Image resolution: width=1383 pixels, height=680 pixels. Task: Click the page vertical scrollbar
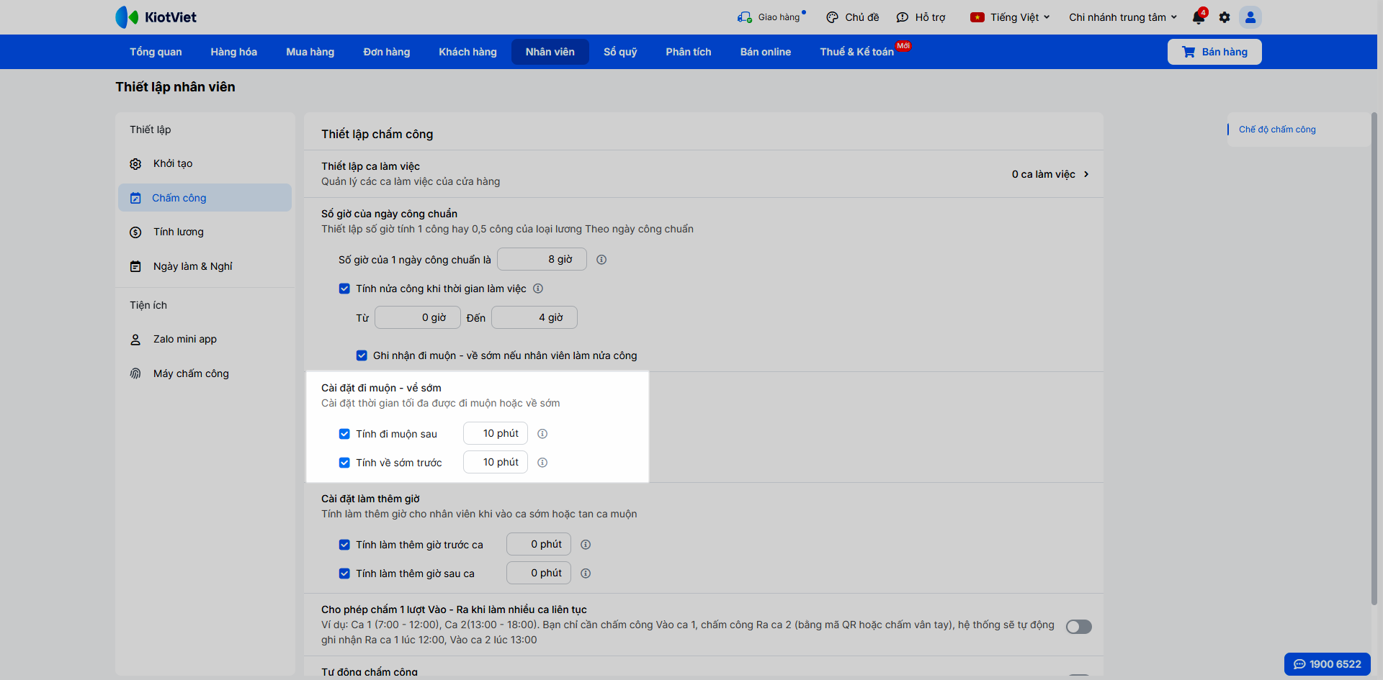click(x=1374, y=358)
